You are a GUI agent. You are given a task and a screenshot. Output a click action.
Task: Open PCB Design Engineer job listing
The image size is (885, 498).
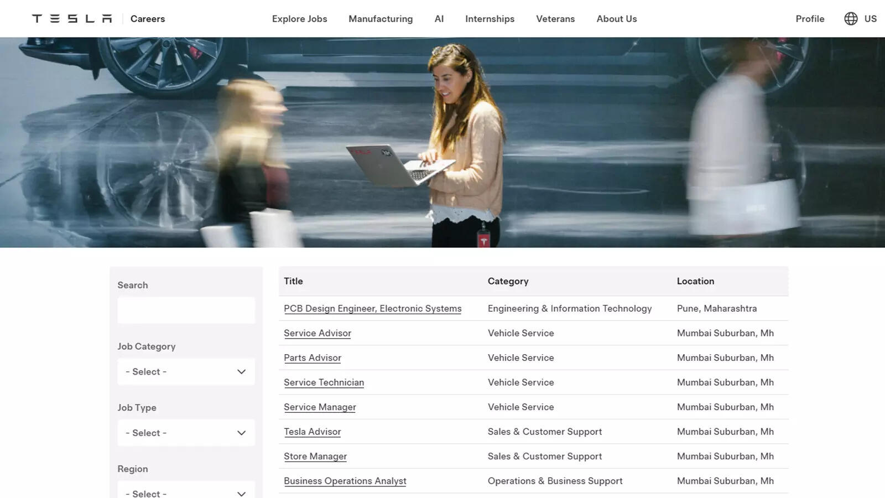372,309
